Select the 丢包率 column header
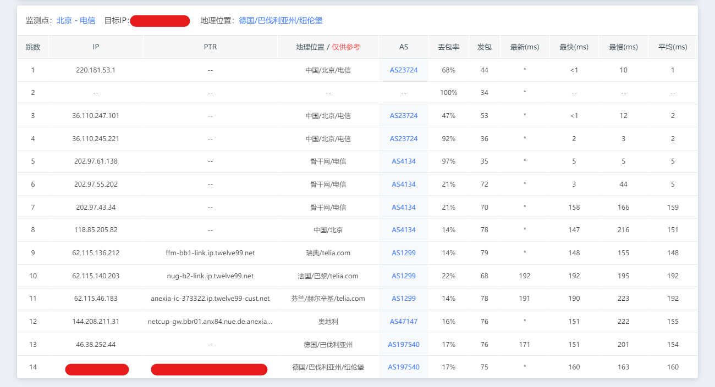The height and width of the screenshot is (387, 715). coord(449,47)
